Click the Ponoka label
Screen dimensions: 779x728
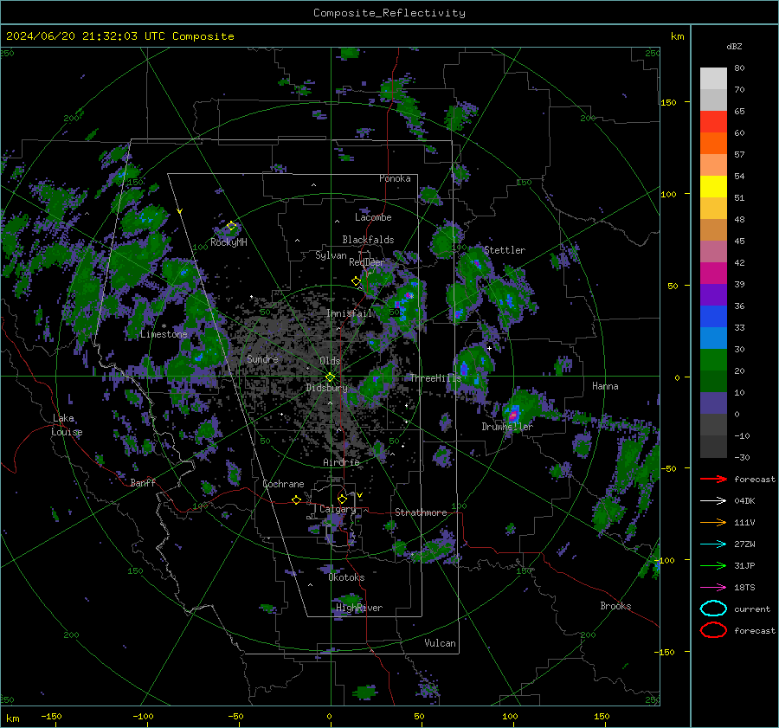point(395,178)
